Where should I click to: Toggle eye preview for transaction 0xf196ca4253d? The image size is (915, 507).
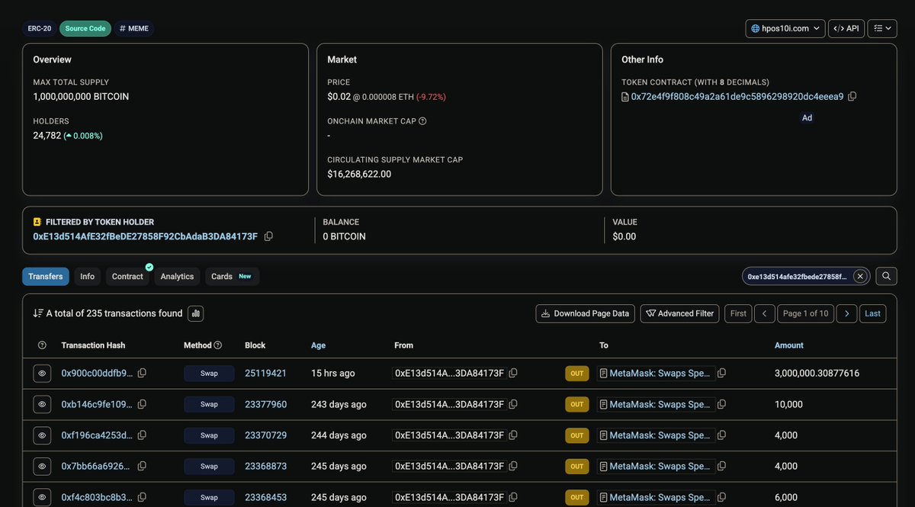pos(42,435)
